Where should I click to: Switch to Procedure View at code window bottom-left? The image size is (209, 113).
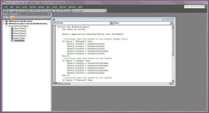coord(54,83)
